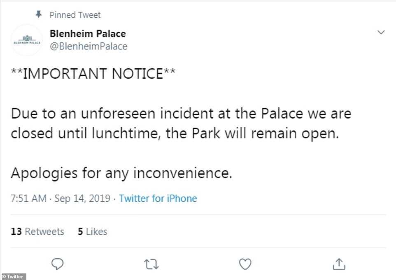This screenshot has height=280, width=396.
Task: Click the 'Apologies for any inconvenience' text
Action: point(121,173)
